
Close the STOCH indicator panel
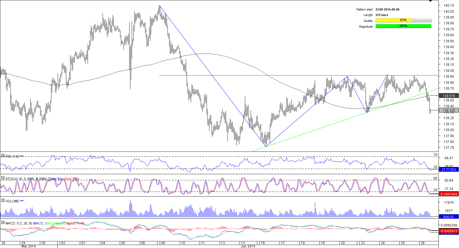[3, 179]
